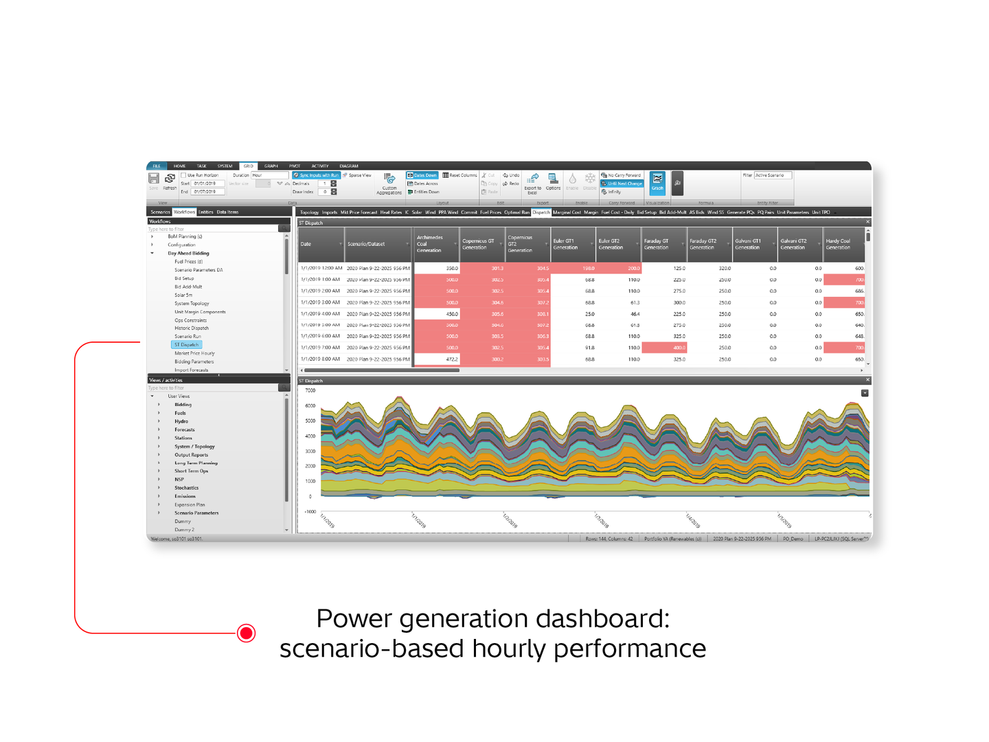Click the Refresh icon in the ribbon
The height and width of the screenshot is (742, 989).
pos(170,179)
